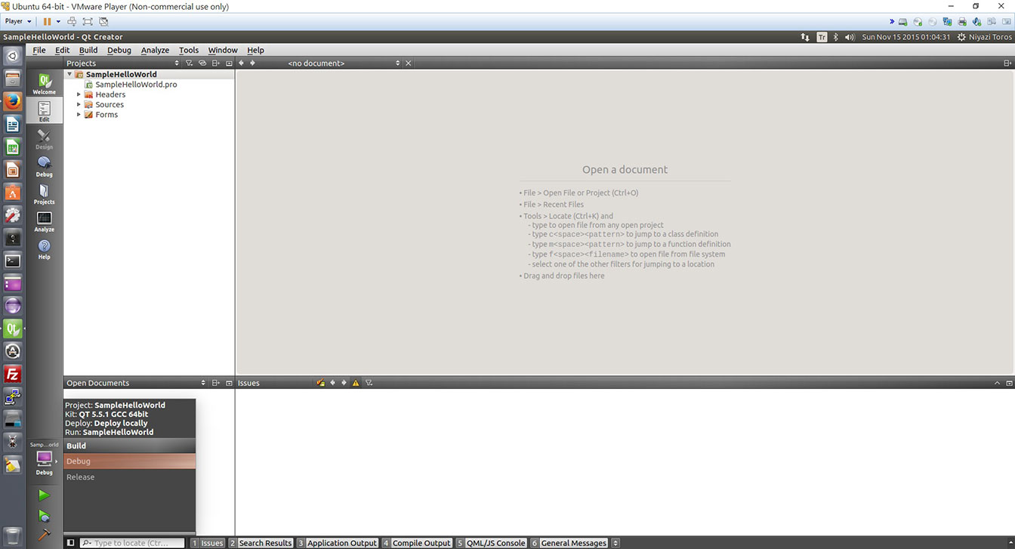
Task: Open the Projects view selector dropdown
Action: tap(177, 63)
